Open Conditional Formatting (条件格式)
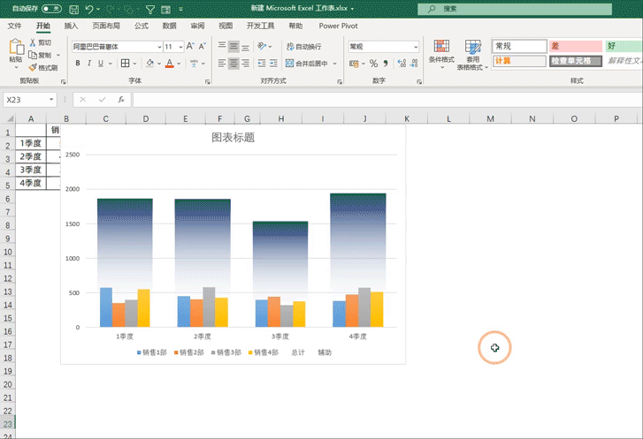Screen dimensions: 643x439 [x=440, y=54]
